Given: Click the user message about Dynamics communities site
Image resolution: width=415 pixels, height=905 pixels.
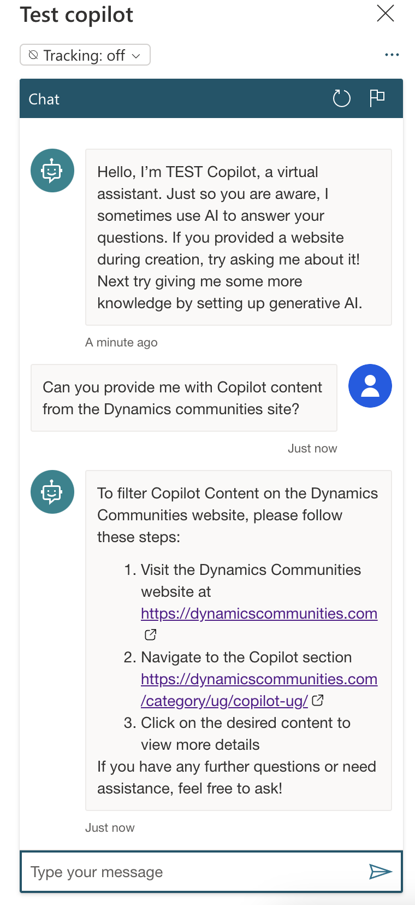Looking at the screenshot, I should click(x=184, y=398).
